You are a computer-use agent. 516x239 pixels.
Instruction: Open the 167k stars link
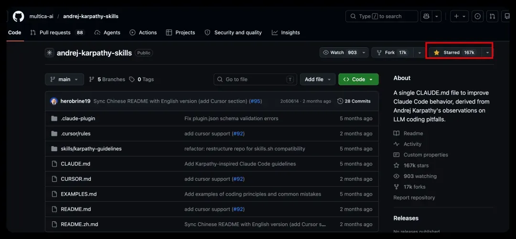coord(411,166)
